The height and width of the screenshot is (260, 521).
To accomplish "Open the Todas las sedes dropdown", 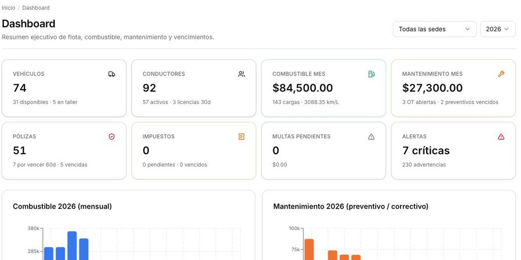I will [x=435, y=29].
